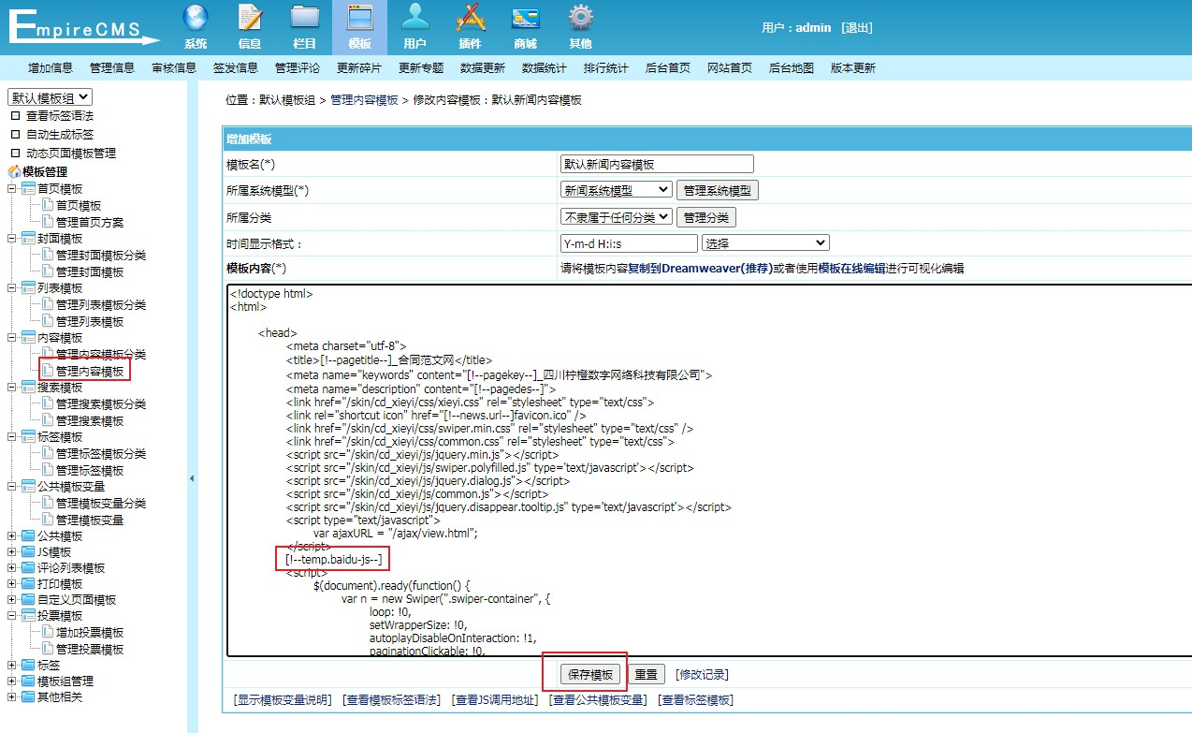Open 显示模板变量说明 link
The width and height of the screenshot is (1192, 733).
coord(283,700)
